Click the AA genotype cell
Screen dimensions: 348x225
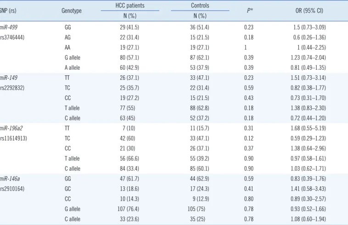coord(67,47)
